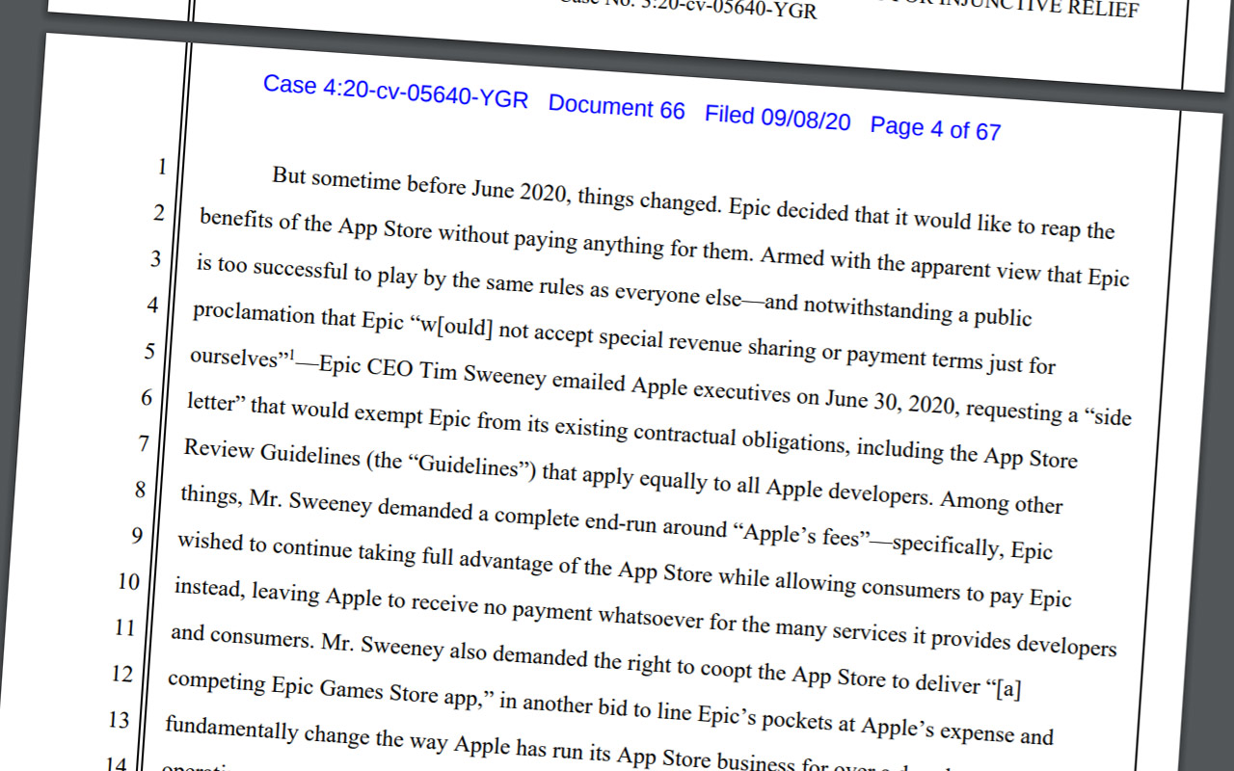Click 'instead, leaving Apple' on line 10
The height and width of the screenshot is (771, 1234).
tap(279, 593)
